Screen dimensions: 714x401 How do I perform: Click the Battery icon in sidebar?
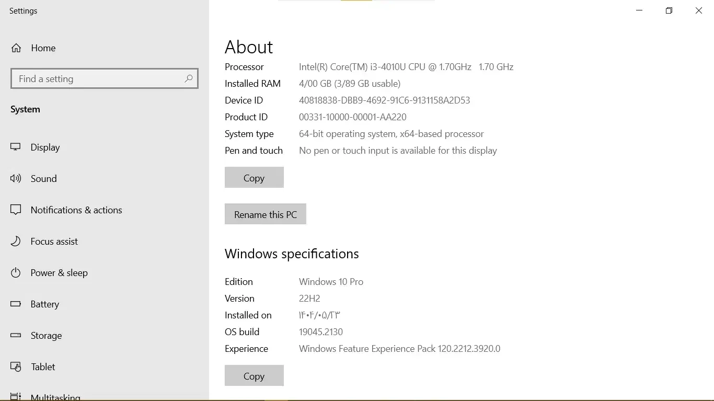[16, 304]
